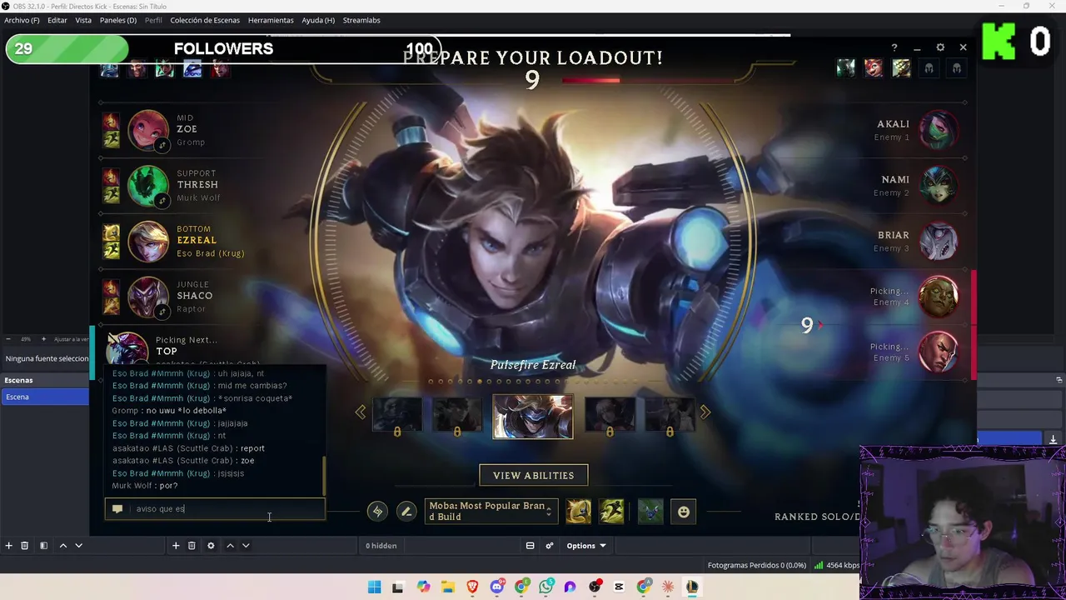This screenshot has height=600, width=1066.
Task: Open source properties gear icon
Action: 211,546
